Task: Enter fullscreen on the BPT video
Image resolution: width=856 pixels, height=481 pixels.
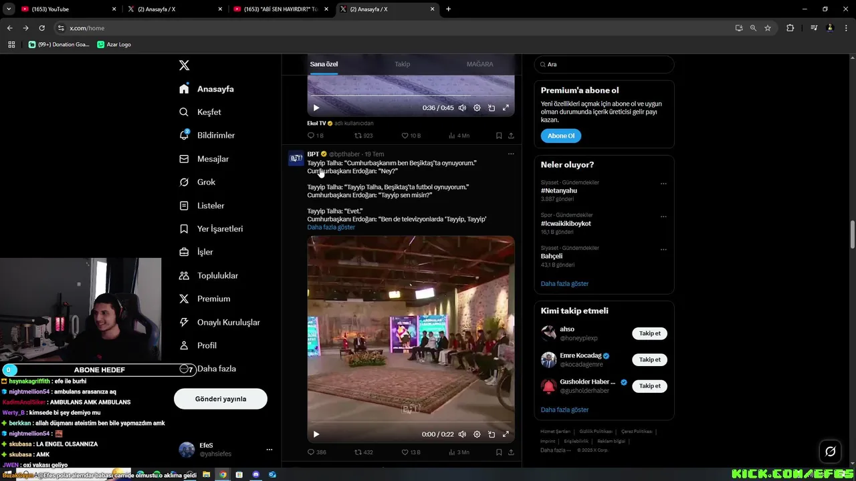Action: (506, 434)
